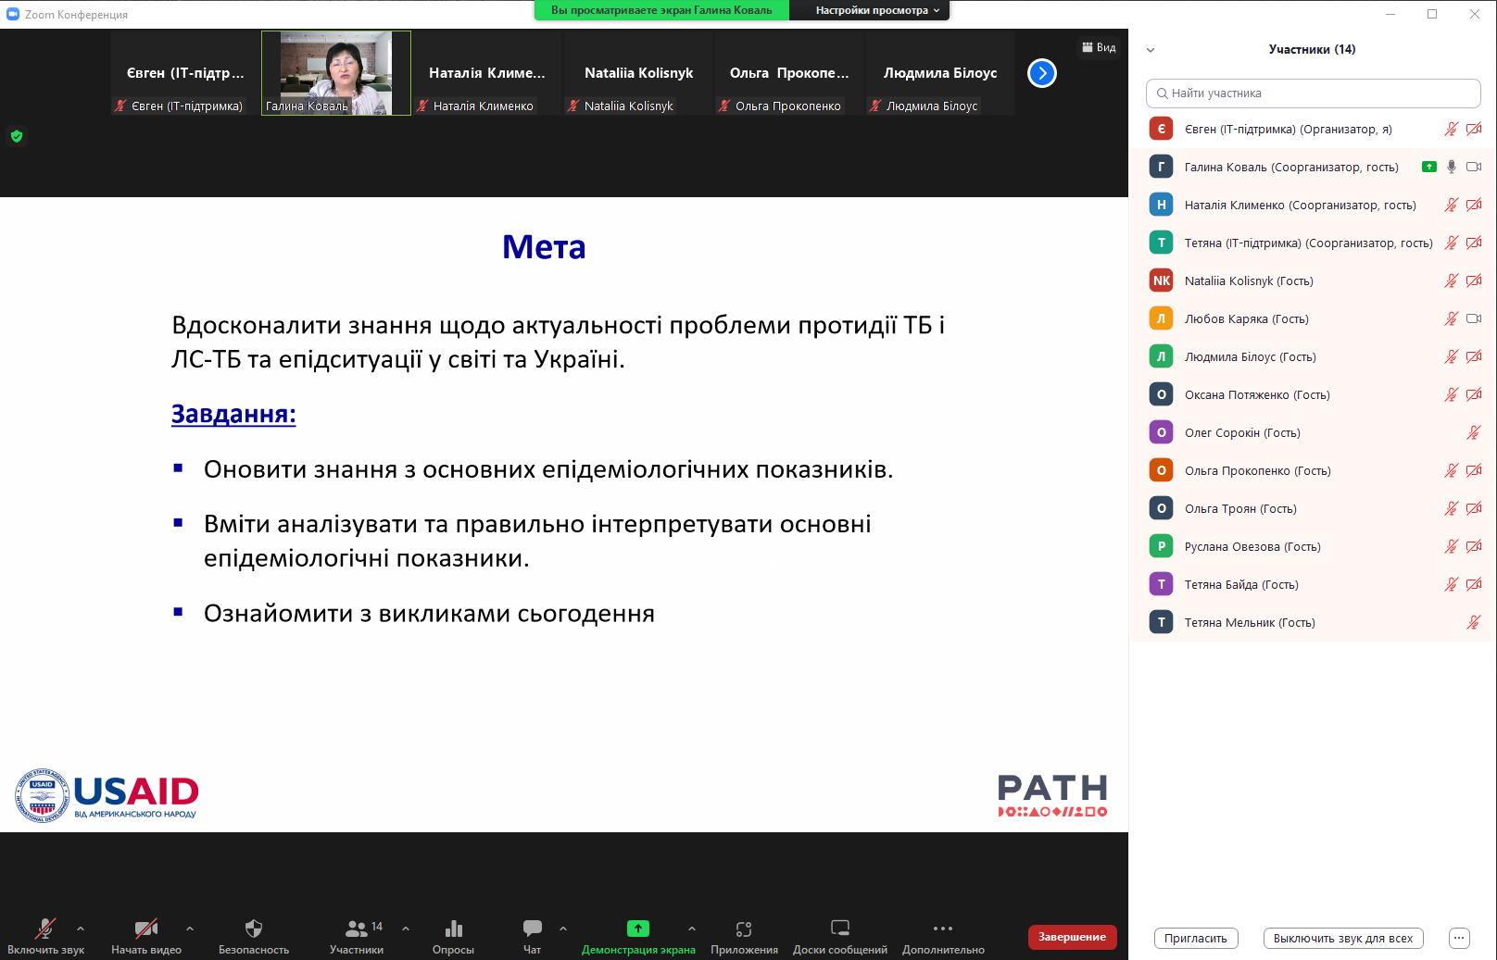Open the Apps (Приложения) icon
Image resolution: width=1497 pixels, height=960 pixels.
point(744,929)
